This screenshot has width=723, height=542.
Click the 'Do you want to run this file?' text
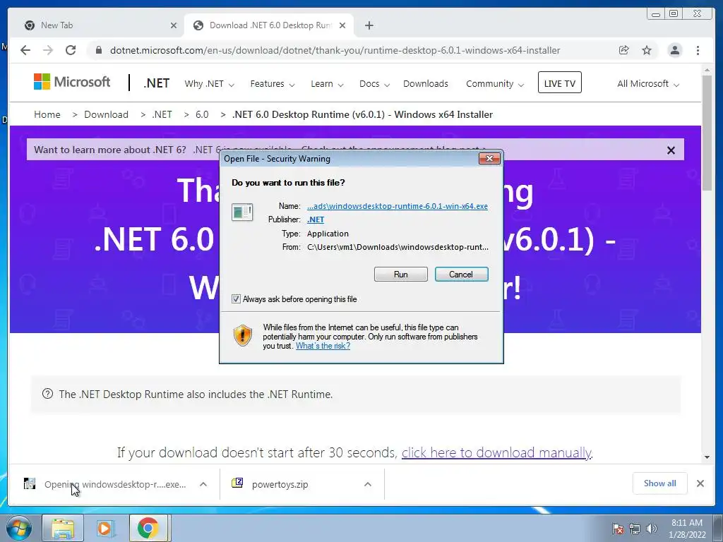pyautogui.click(x=288, y=183)
